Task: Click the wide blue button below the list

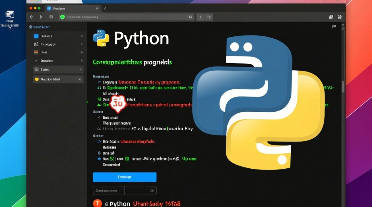Action: click(x=125, y=177)
